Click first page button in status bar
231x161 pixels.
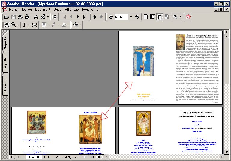(x=19, y=157)
